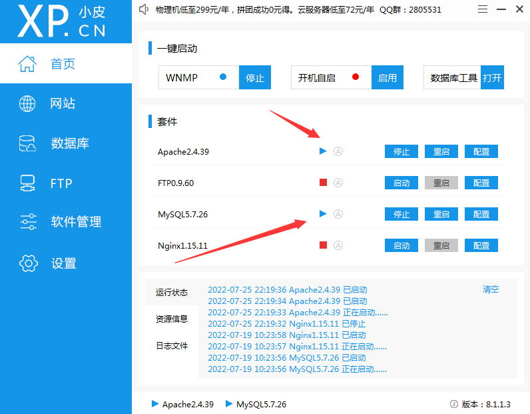
Task: Configure MySQL5.7.26 via 配置
Action: [x=481, y=214]
